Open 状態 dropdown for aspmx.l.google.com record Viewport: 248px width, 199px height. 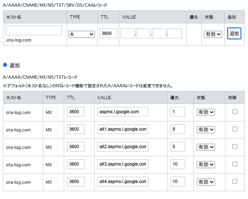pos(206,112)
